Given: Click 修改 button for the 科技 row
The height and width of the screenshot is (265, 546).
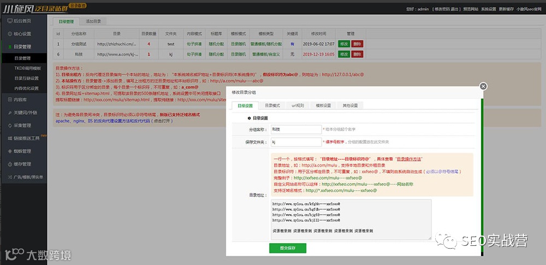Looking at the screenshot, I should coord(344,54).
